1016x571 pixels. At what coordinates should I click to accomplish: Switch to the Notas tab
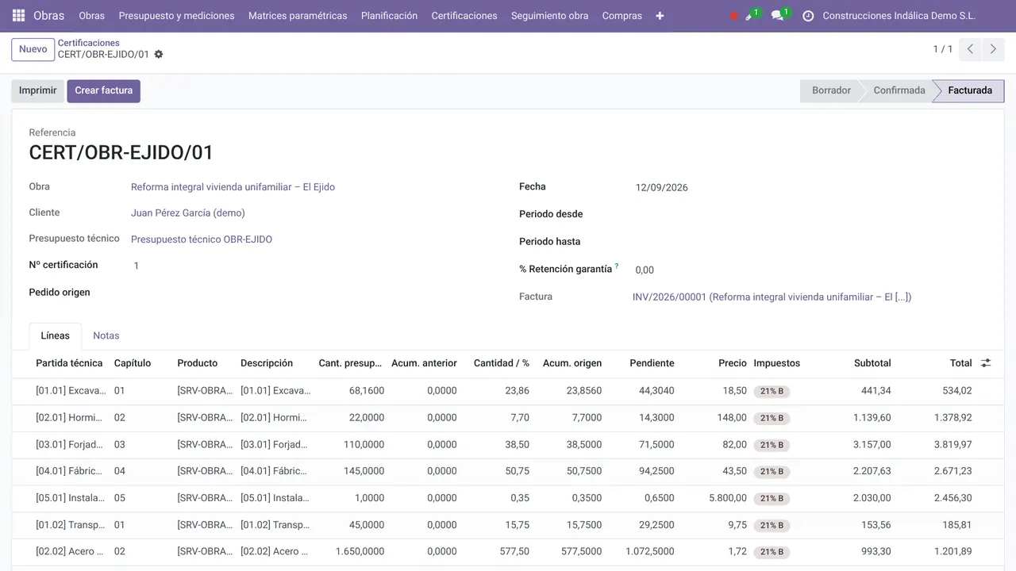[x=106, y=335]
